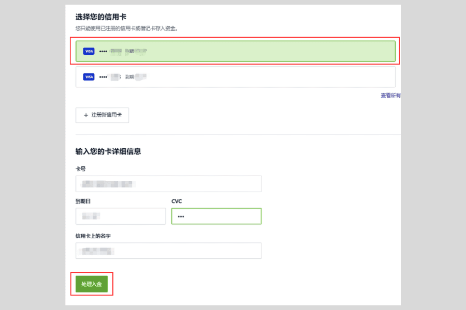Image resolution: width=466 pixels, height=310 pixels.
Task: Click the Visa logo on the selected card
Action: coord(88,51)
